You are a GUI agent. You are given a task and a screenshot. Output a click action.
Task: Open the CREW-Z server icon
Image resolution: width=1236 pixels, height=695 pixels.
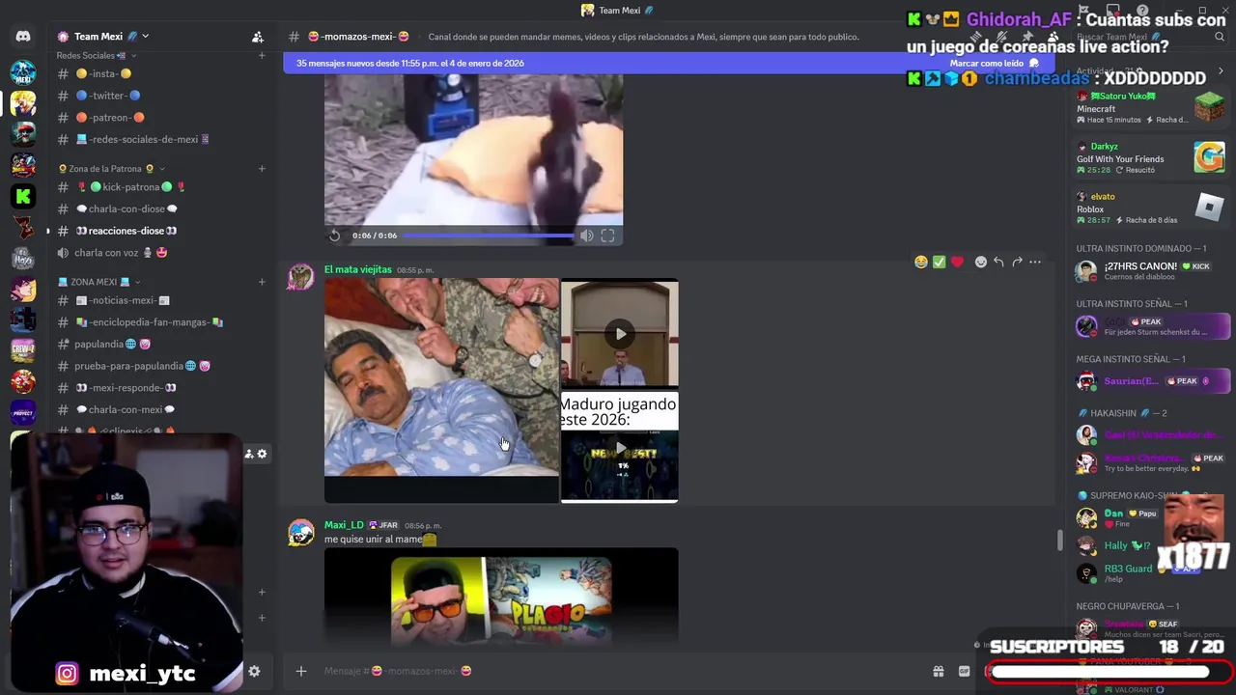[x=23, y=350]
